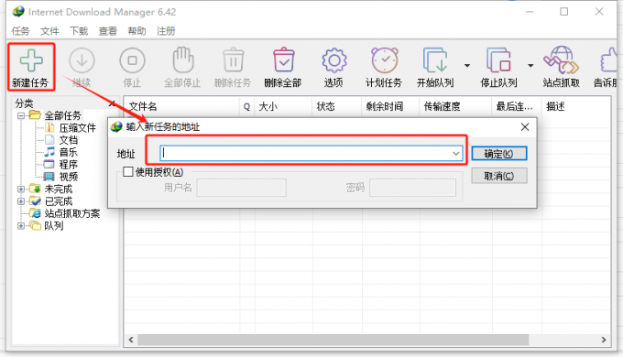Select 已完成 folder in tree
Viewport: 623px width, 357px height.
(59, 201)
